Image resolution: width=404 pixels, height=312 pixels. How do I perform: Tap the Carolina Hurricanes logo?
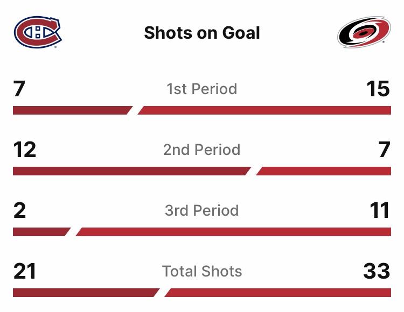pyautogui.click(x=364, y=32)
